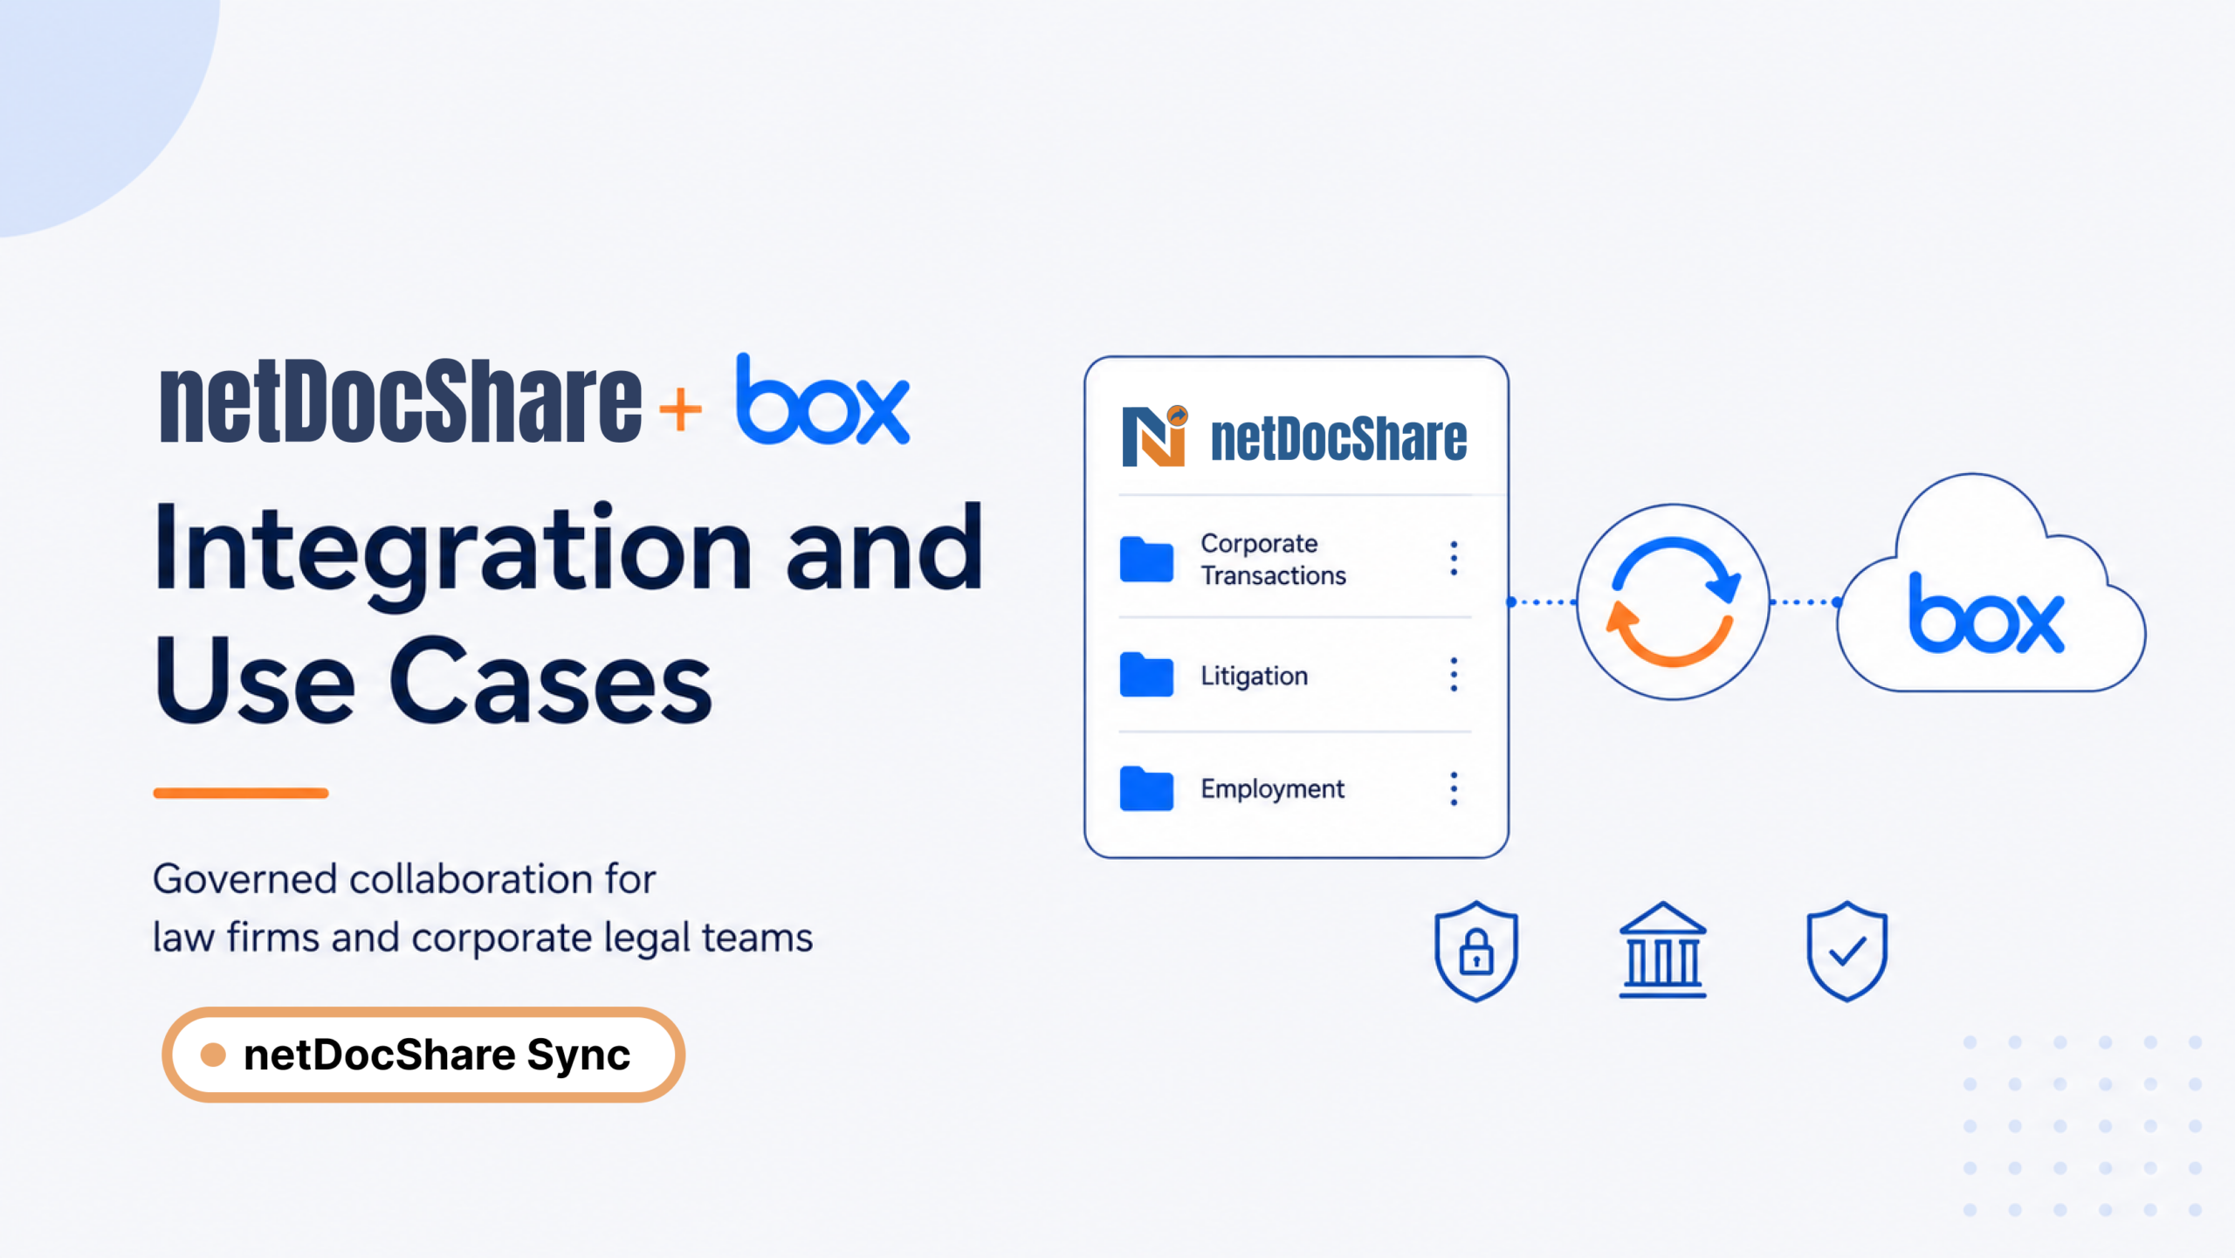2235x1258 pixels.
Task: Click the shield with checkmark icon
Action: coord(1846,951)
